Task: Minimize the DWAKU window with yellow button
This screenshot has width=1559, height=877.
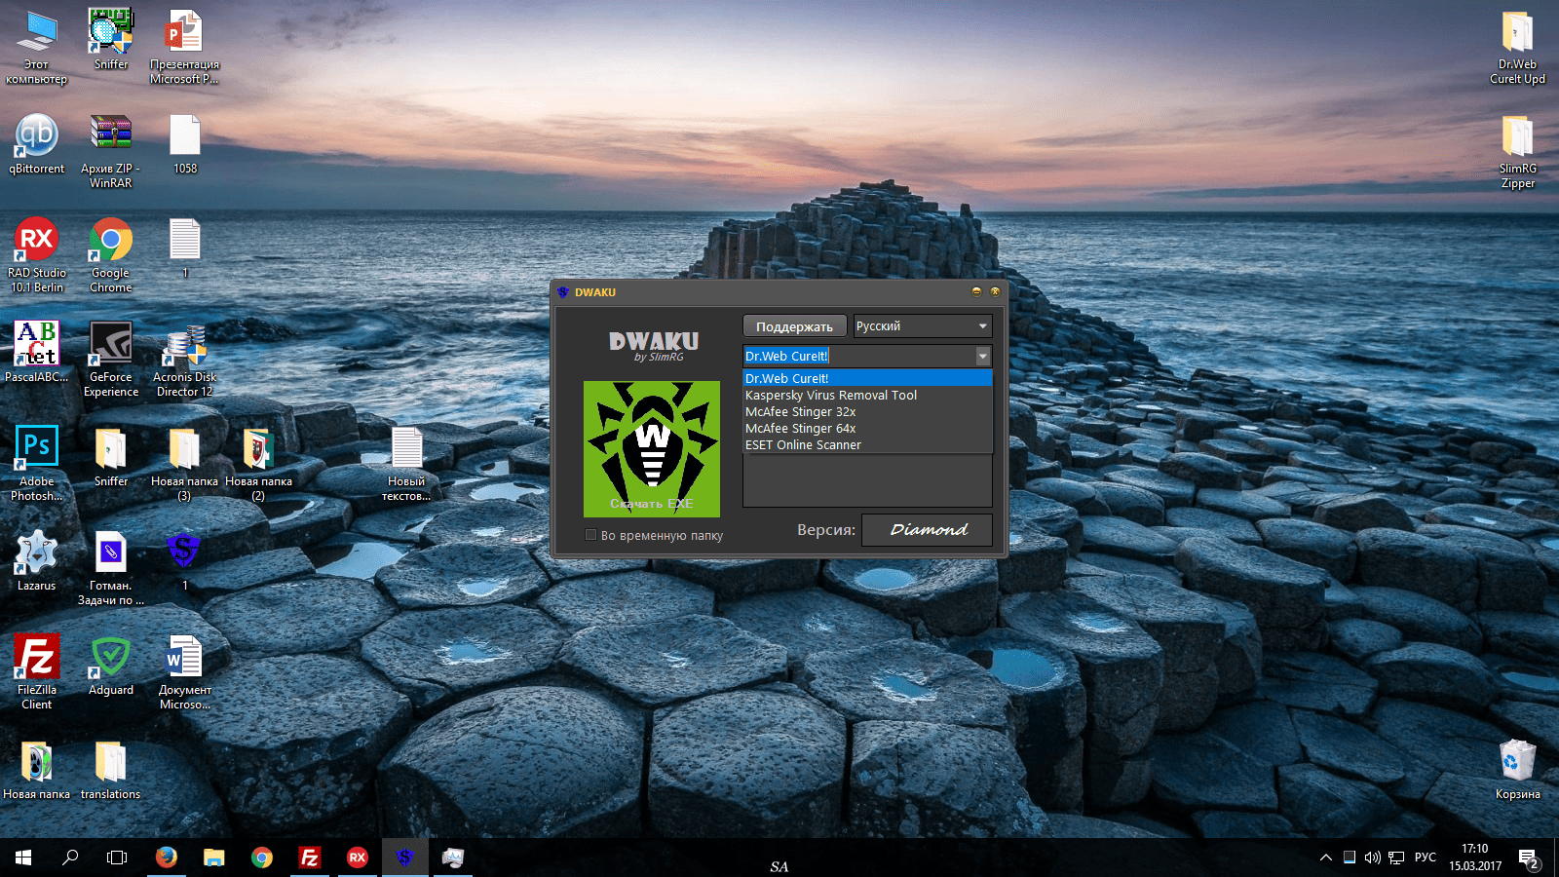Action: point(976,291)
